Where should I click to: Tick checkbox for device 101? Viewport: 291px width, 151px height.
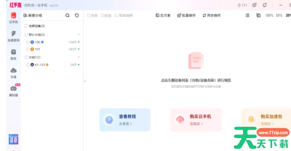coord(28,49)
